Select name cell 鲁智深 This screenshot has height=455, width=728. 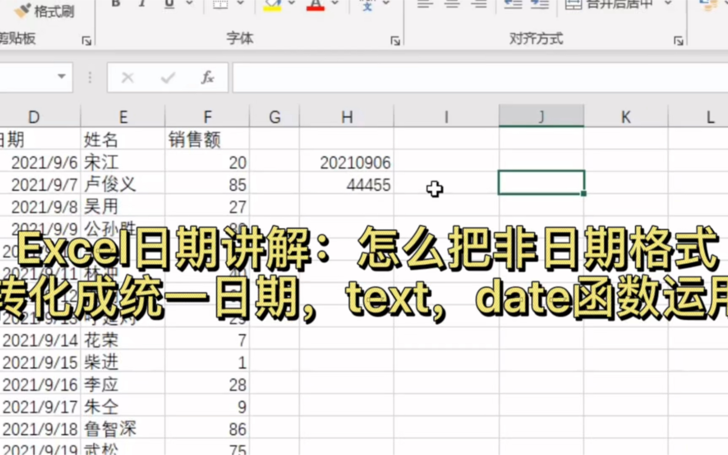[x=123, y=428]
